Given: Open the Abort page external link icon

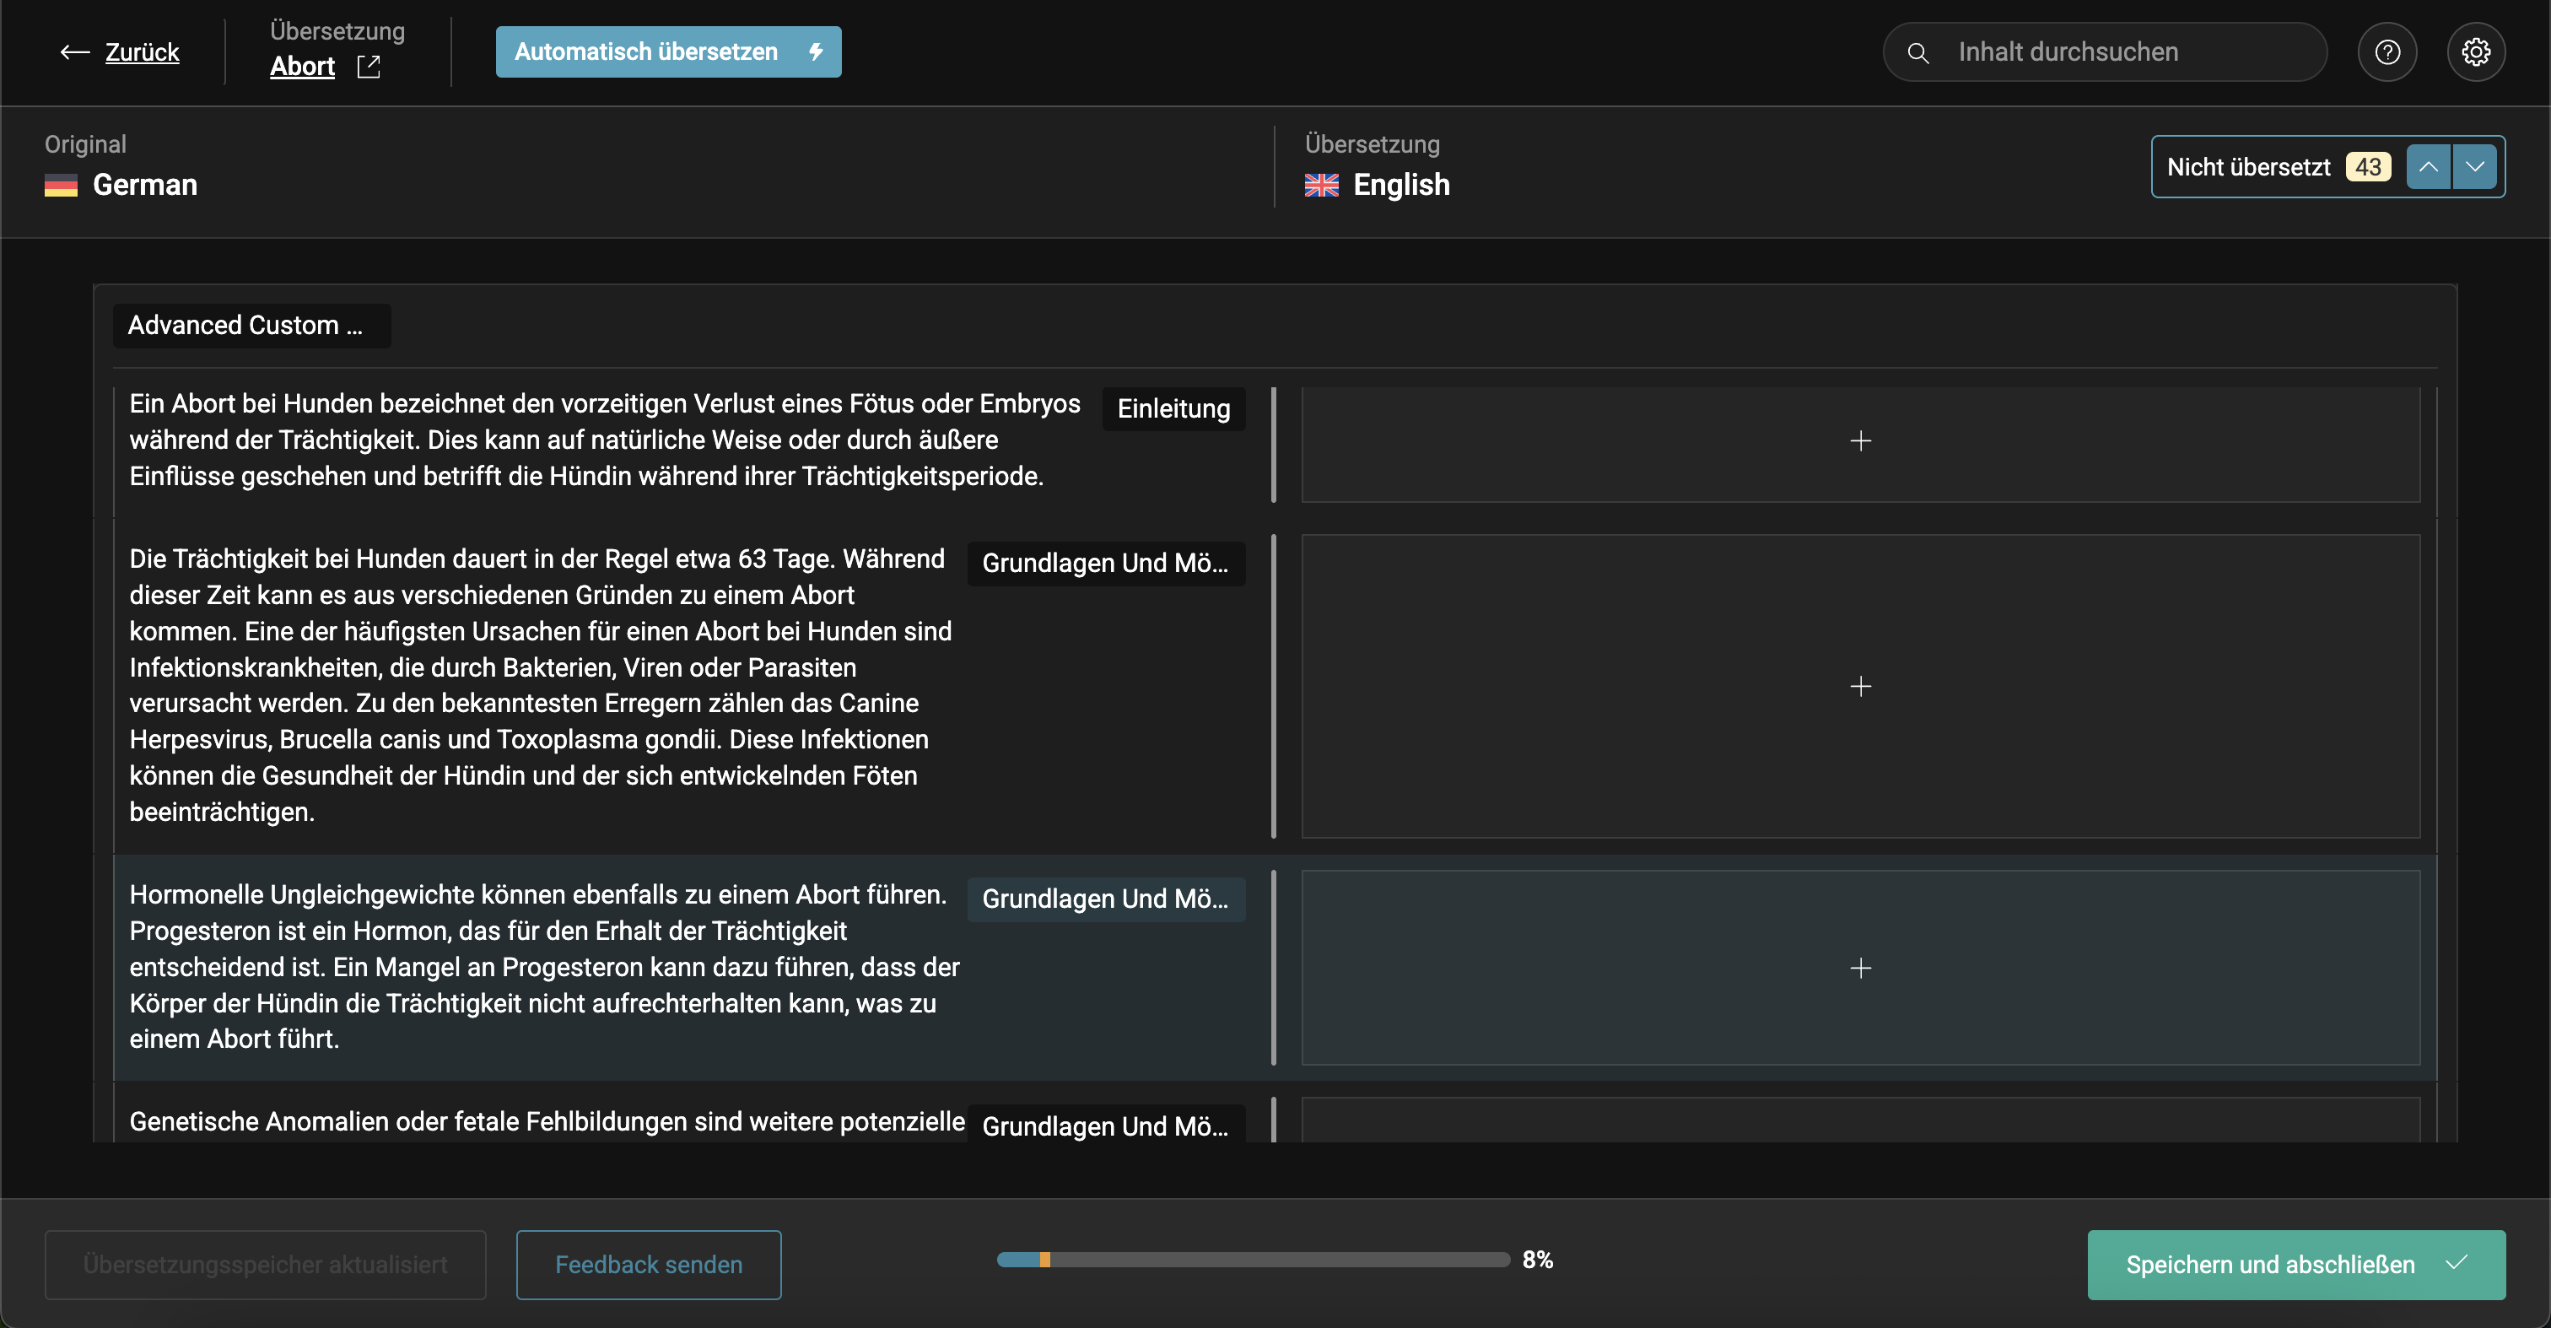Looking at the screenshot, I should pos(369,67).
